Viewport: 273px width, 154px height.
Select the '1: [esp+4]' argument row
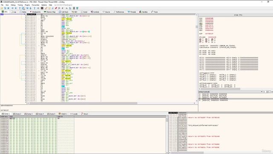point(213,94)
